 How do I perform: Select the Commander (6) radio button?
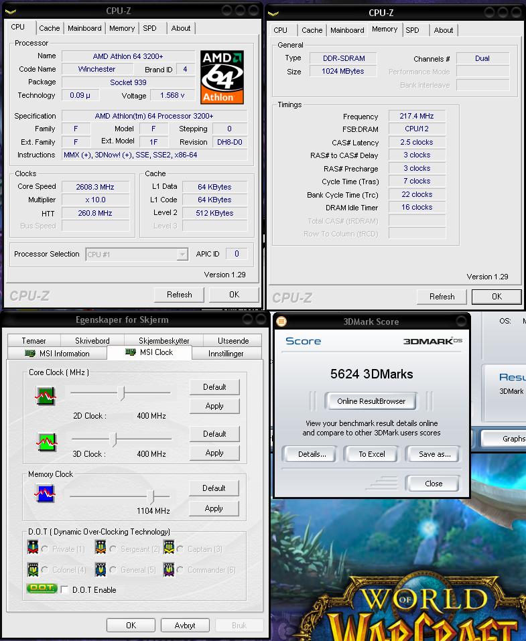(x=180, y=569)
